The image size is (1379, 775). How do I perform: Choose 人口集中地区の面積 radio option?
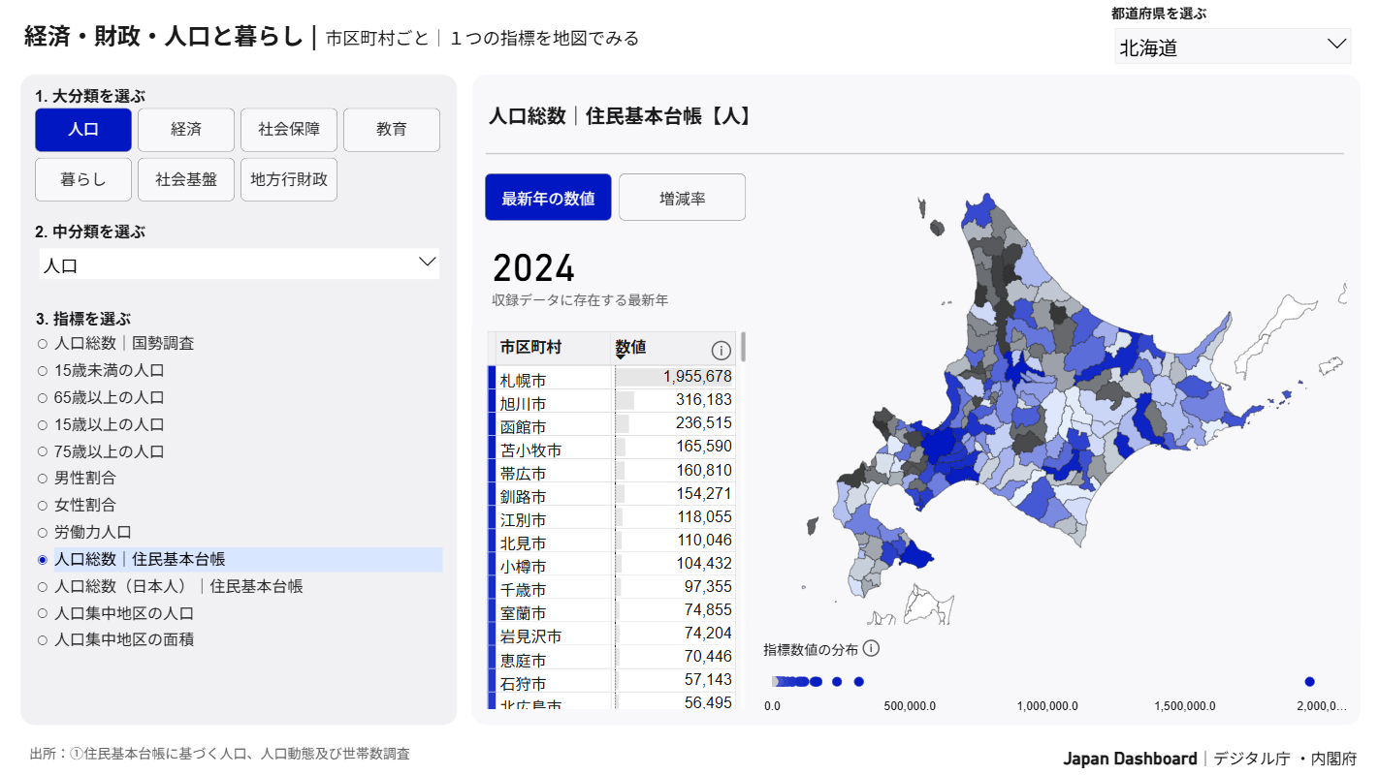[43, 640]
